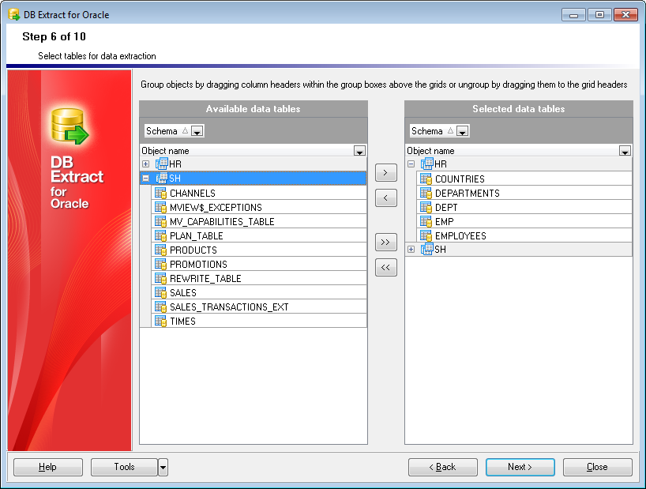Go back with the Back button

coord(443,467)
